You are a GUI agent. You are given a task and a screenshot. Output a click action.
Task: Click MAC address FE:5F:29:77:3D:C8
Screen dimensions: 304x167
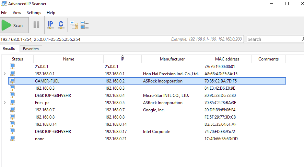click(220, 117)
